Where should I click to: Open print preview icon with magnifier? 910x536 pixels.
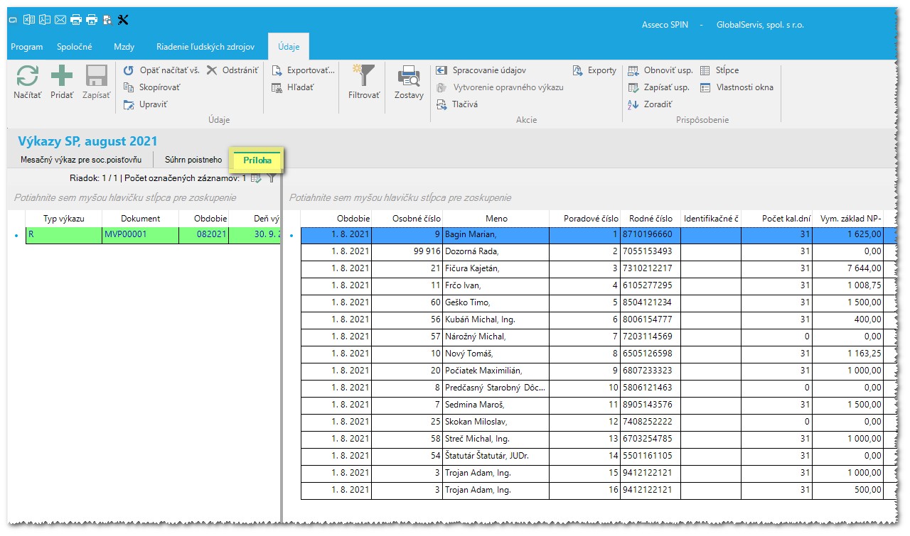(107, 20)
